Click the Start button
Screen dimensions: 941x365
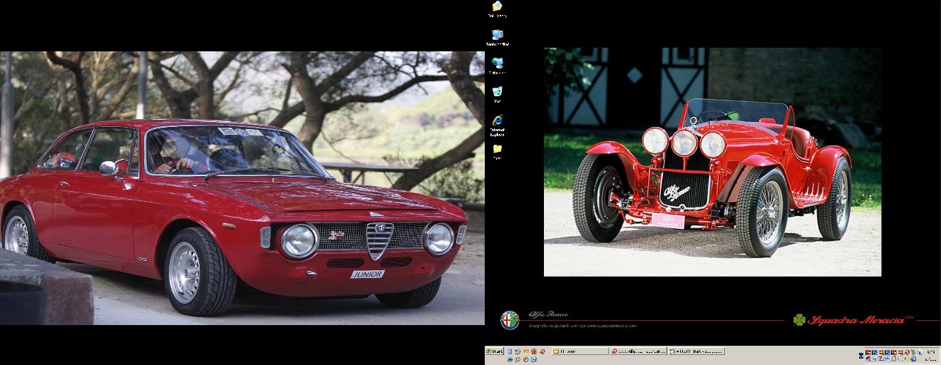(495, 351)
